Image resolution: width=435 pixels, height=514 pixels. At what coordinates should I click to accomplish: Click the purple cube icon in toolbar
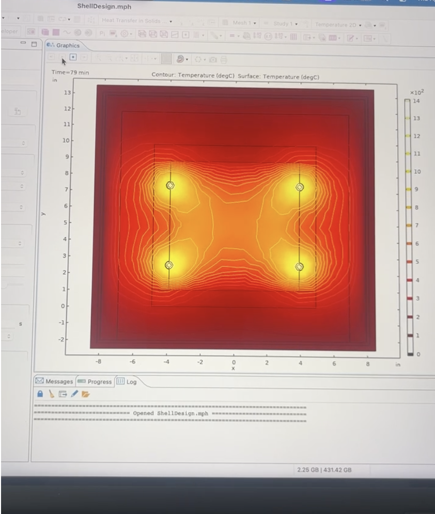coord(45,32)
